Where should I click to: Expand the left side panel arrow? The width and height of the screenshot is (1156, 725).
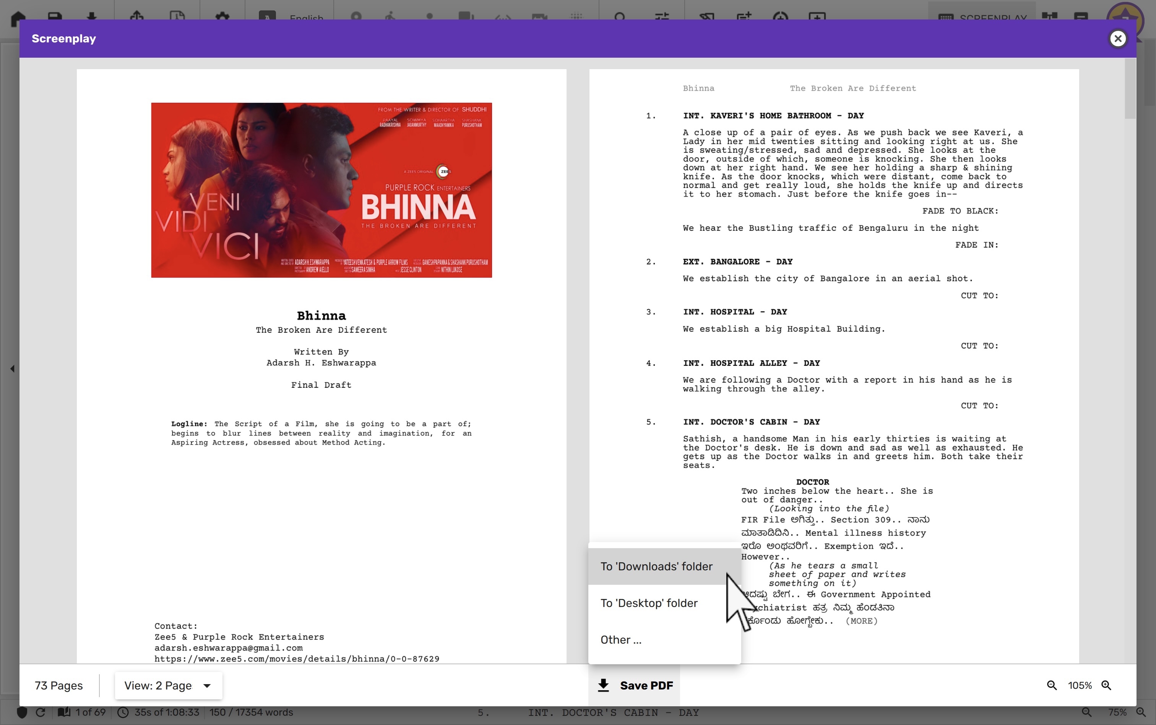(x=13, y=368)
